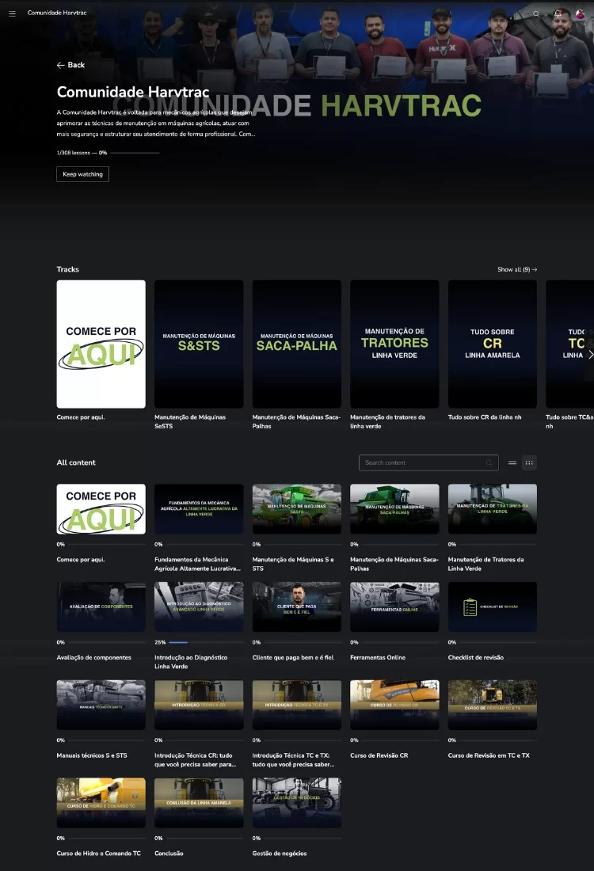
Task: Click the 25% progress bar of Introdução ao Diagnóstico
Action: pyautogui.click(x=206, y=642)
